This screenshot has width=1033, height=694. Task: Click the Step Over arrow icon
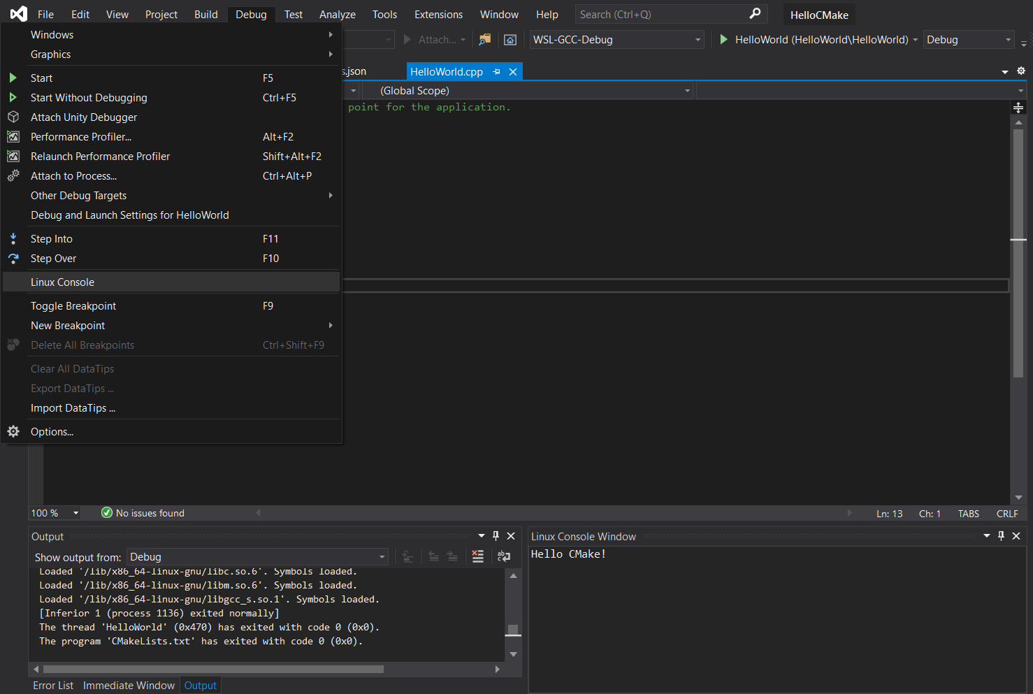point(13,258)
